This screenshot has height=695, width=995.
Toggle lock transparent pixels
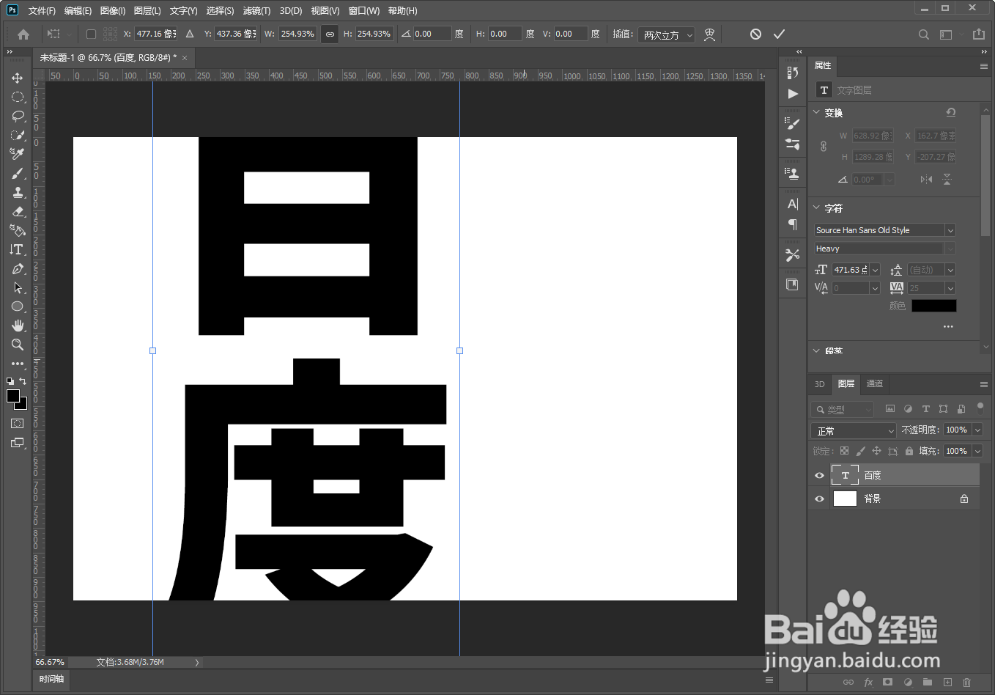tap(844, 451)
